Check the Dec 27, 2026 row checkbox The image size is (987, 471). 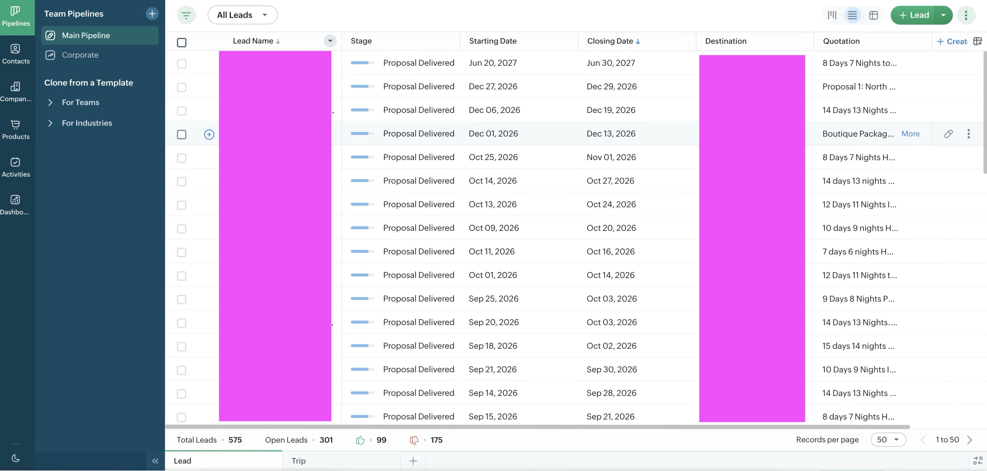182,87
